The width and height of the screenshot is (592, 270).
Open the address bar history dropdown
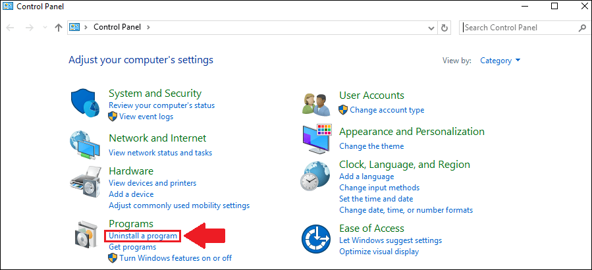(431, 28)
